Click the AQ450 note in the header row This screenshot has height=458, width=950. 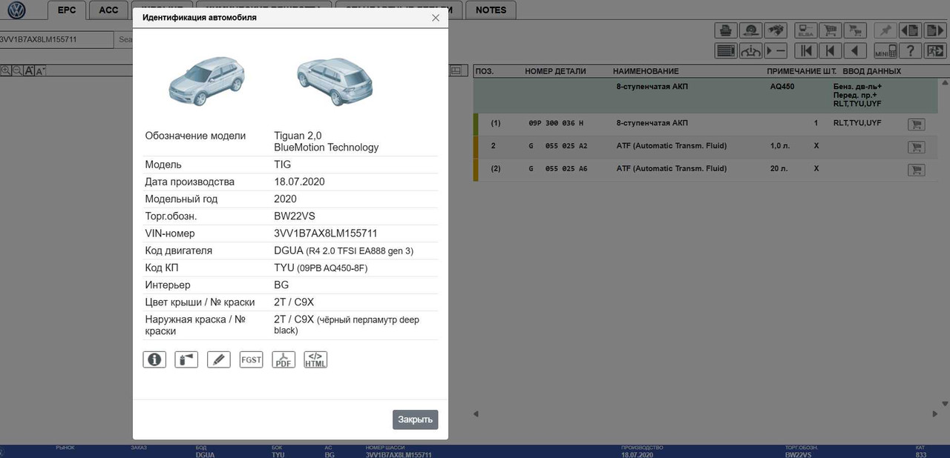click(x=782, y=87)
